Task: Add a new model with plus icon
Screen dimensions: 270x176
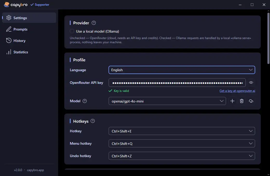Action: 232,101
